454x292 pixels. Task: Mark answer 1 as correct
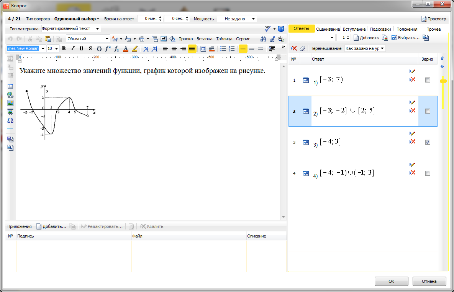(428, 80)
